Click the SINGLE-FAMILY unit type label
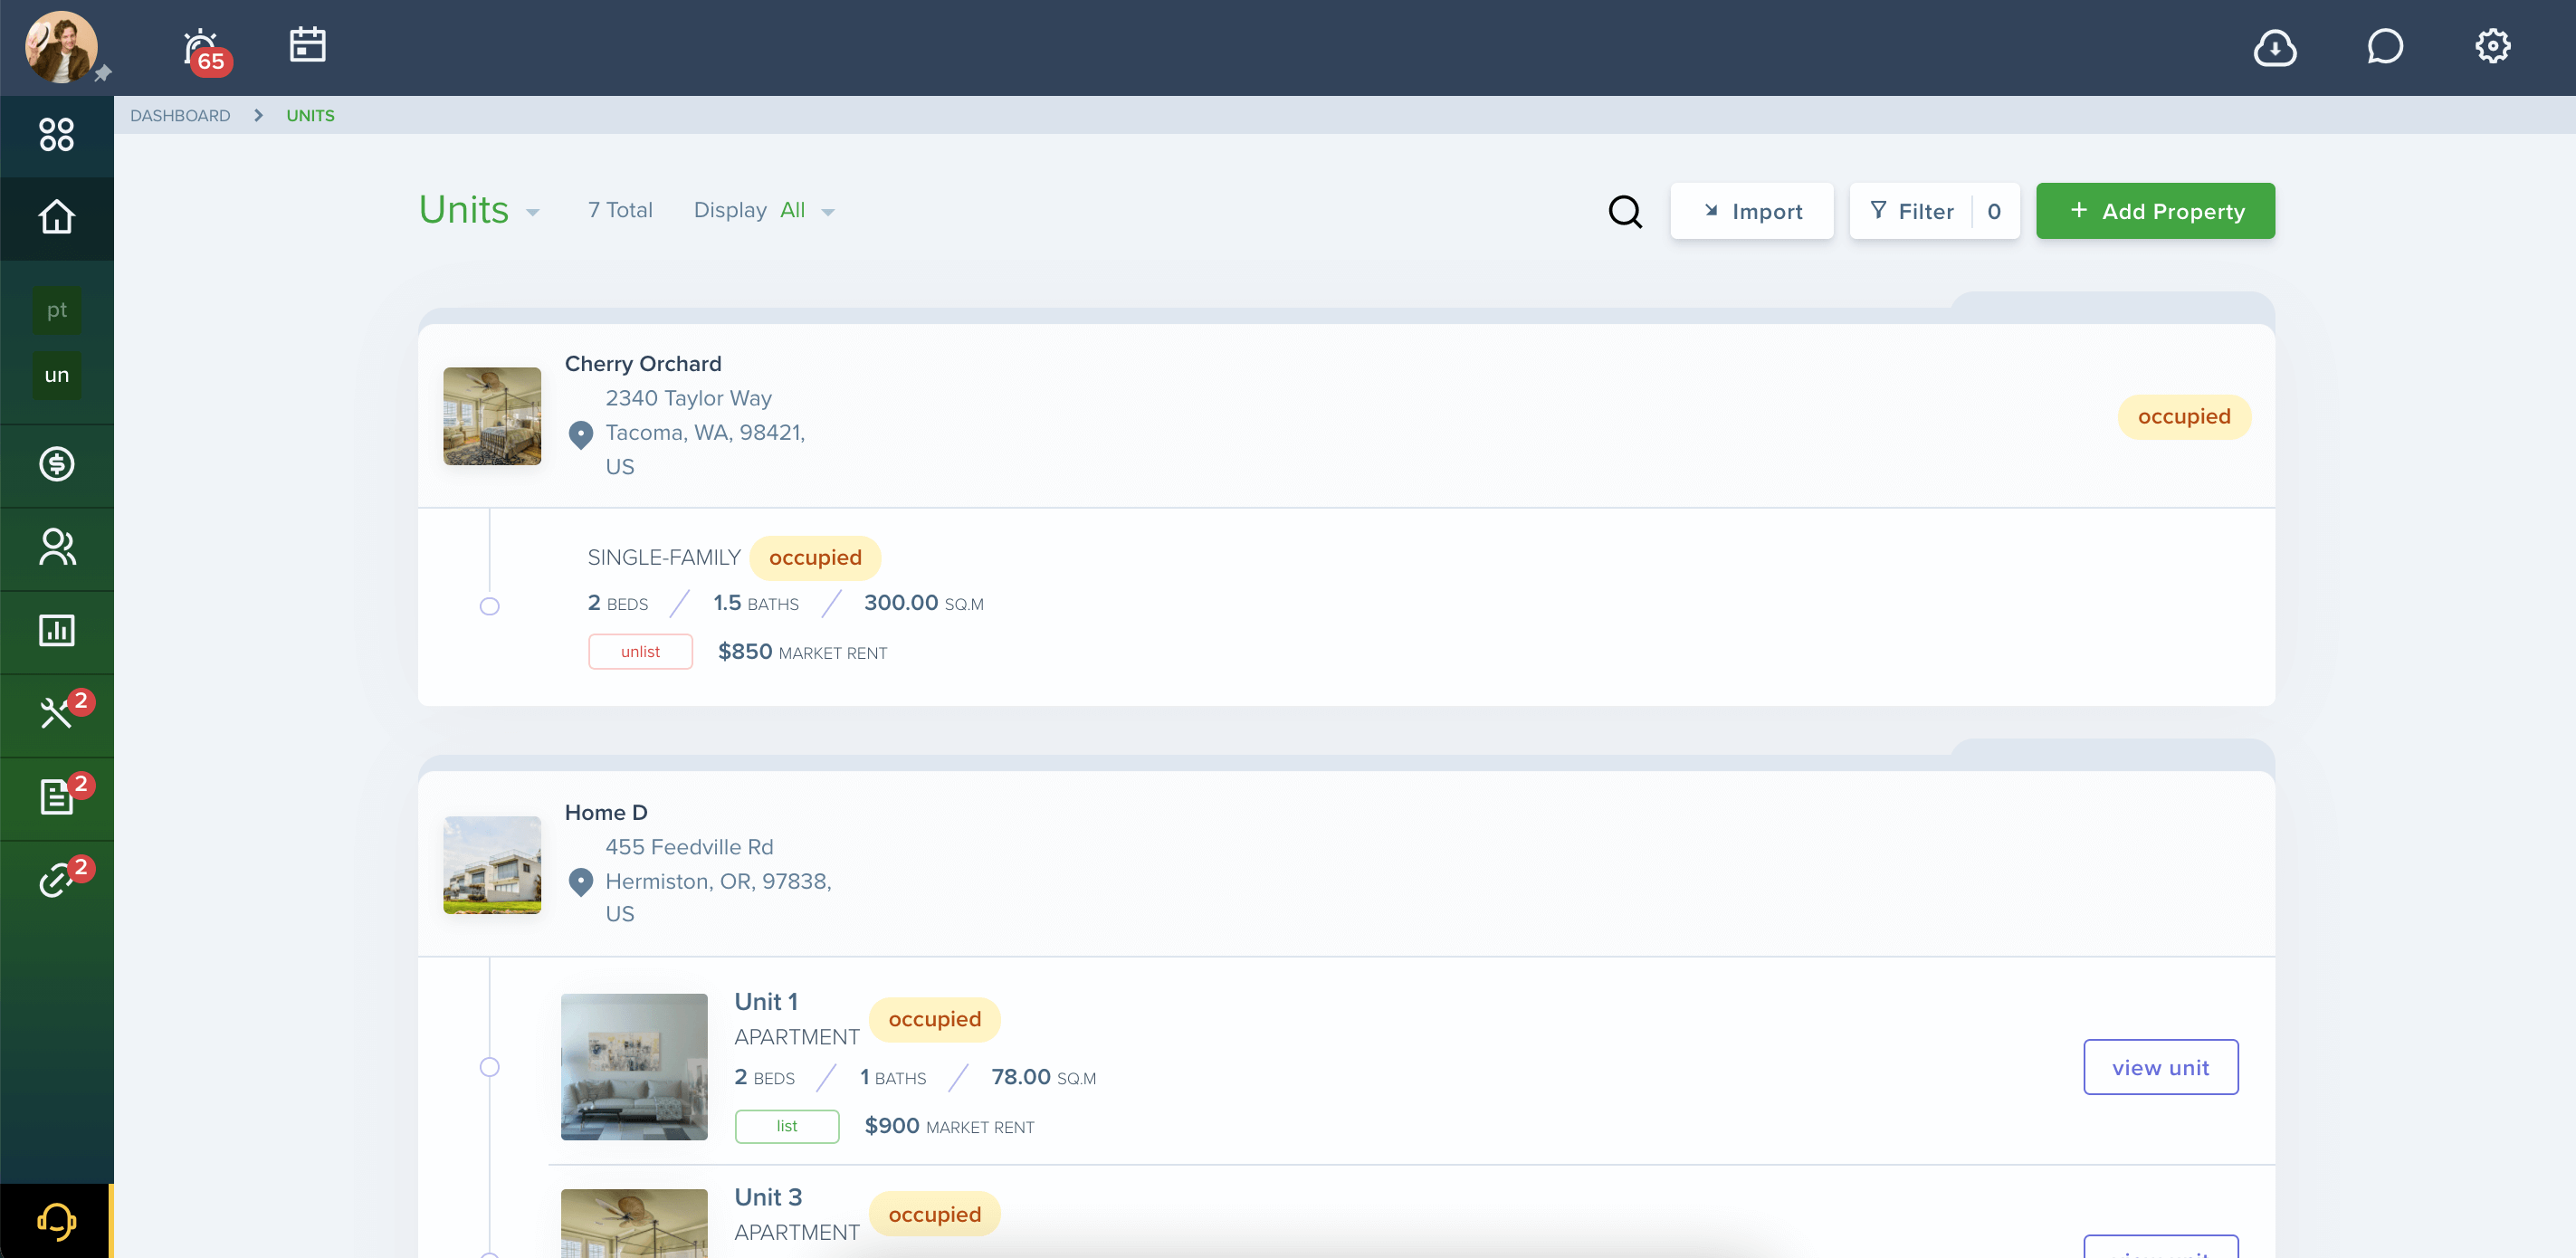 pos(664,558)
